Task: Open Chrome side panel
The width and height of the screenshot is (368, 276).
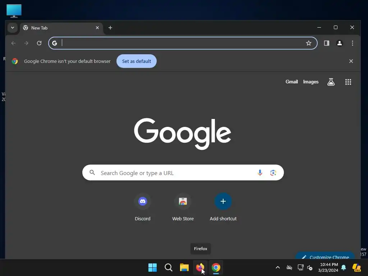Action: (x=326, y=43)
